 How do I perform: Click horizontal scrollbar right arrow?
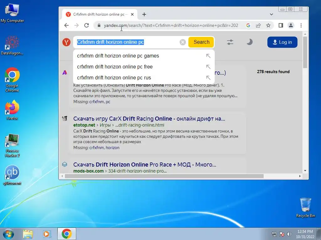pyautogui.click(x=300, y=176)
